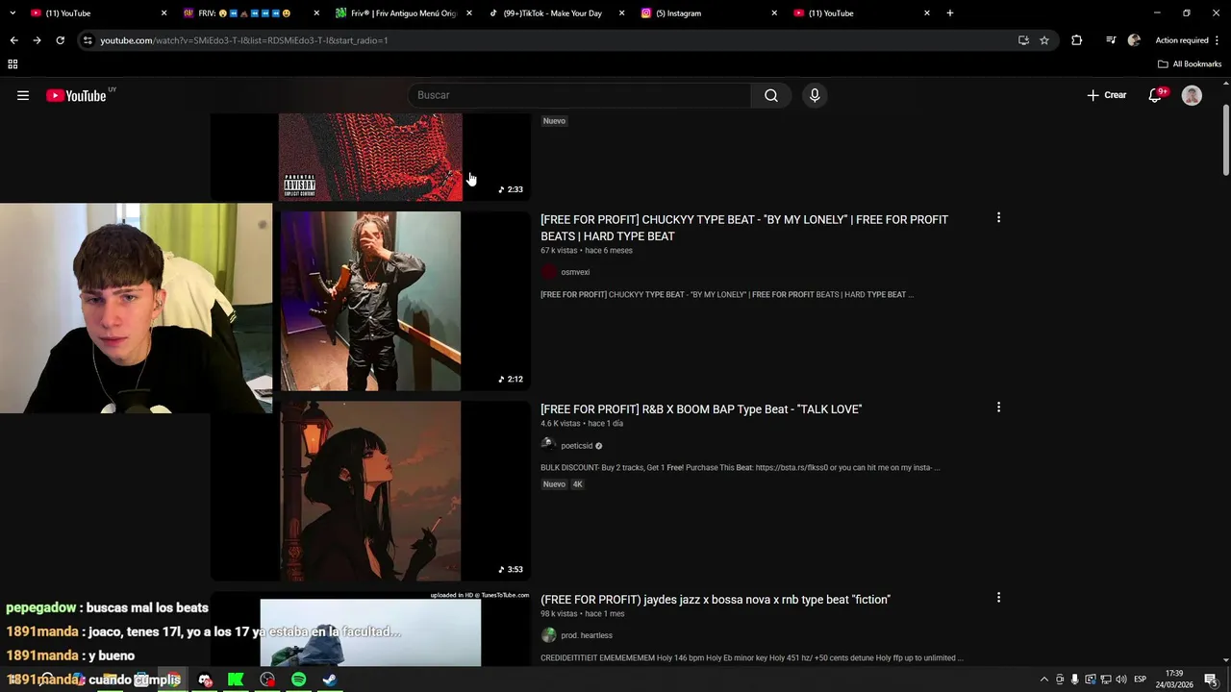Click the Buscar search field

coord(581,95)
